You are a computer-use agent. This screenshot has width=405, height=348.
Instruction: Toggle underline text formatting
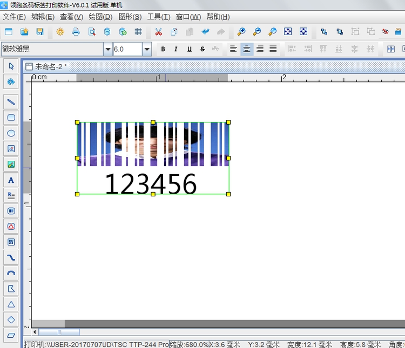pyautogui.click(x=189, y=49)
